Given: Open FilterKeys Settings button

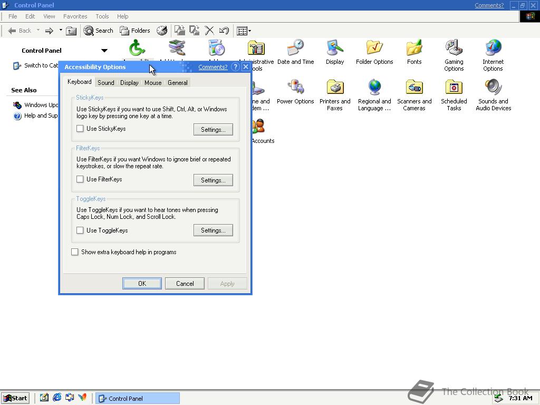Looking at the screenshot, I should pos(213,180).
